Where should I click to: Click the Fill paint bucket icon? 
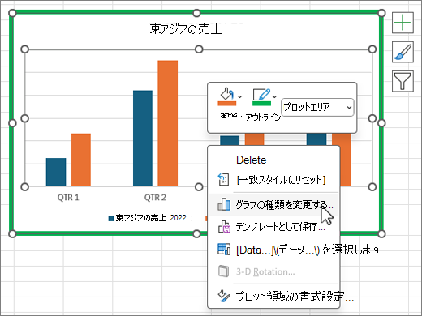pyautogui.click(x=226, y=93)
